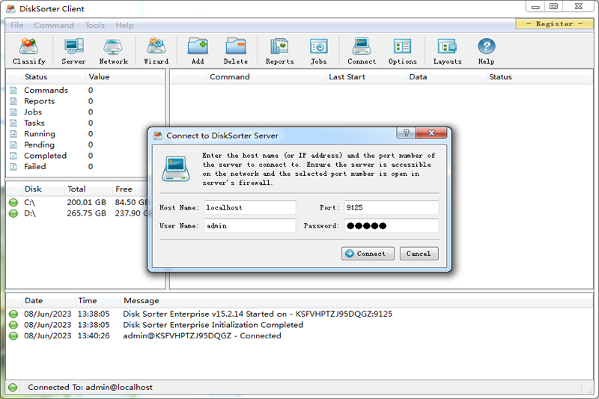Open the Reports toolbar icon
This screenshot has height=399, width=599.
[x=279, y=51]
